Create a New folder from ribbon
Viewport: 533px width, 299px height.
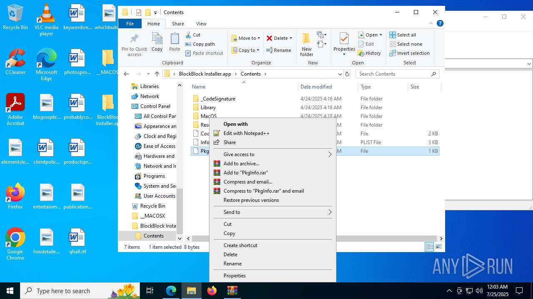306,45
